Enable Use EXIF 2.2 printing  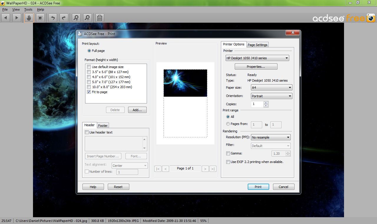228,162
